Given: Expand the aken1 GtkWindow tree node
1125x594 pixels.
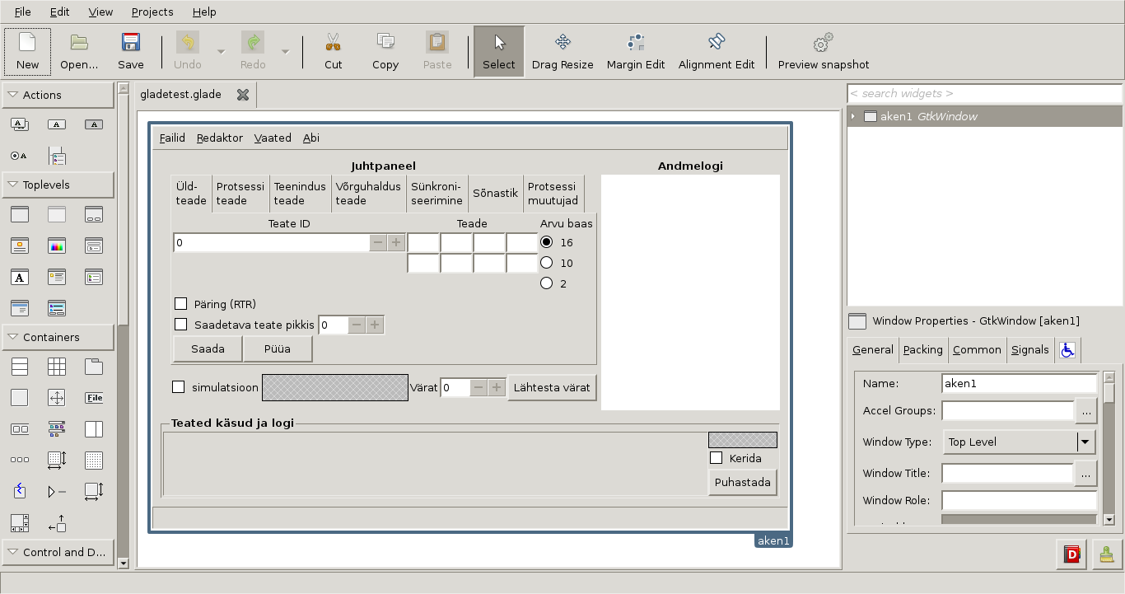Looking at the screenshot, I should (853, 117).
